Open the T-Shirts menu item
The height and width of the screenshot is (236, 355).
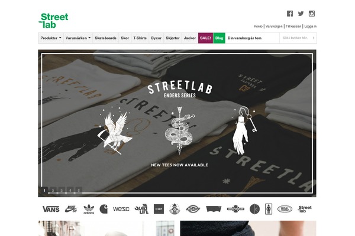tap(140, 38)
